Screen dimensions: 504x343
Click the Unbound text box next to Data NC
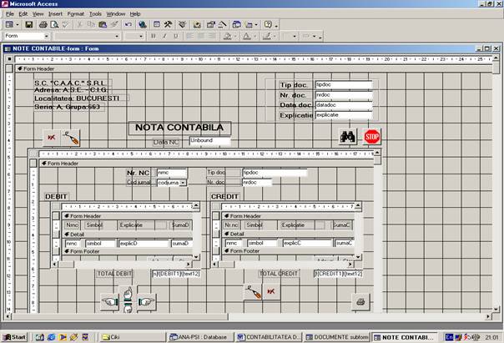[x=210, y=141]
